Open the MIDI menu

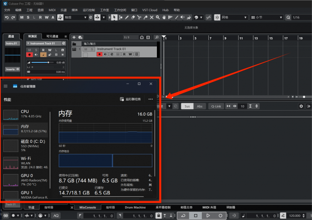coord(52,10)
